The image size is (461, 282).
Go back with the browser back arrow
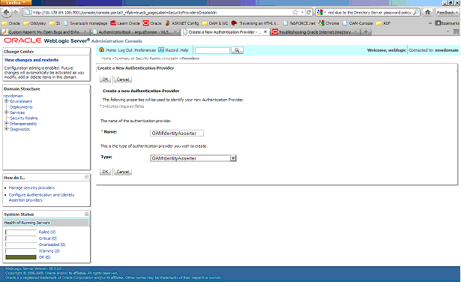coord(7,12)
